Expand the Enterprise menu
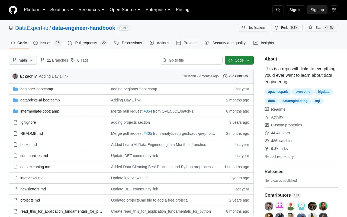Viewport: 347px width, 217px height. (x=158, y=10)
